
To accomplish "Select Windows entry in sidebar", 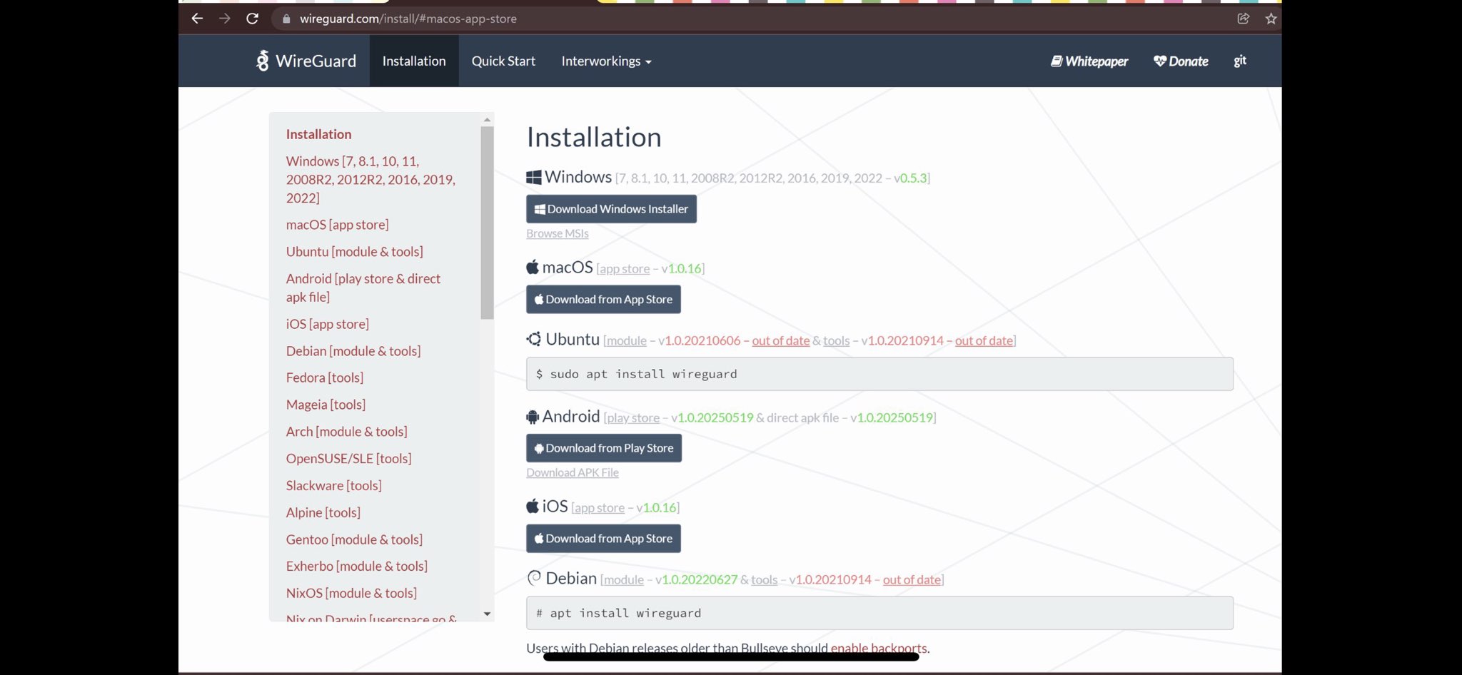I will tap(370, 180).
